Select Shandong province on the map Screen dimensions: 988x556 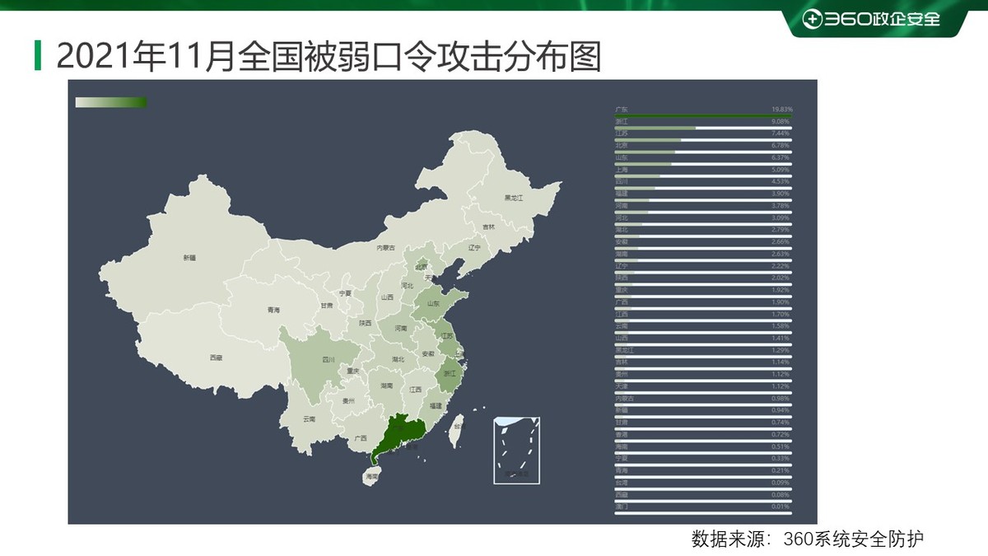click(435, 301)
